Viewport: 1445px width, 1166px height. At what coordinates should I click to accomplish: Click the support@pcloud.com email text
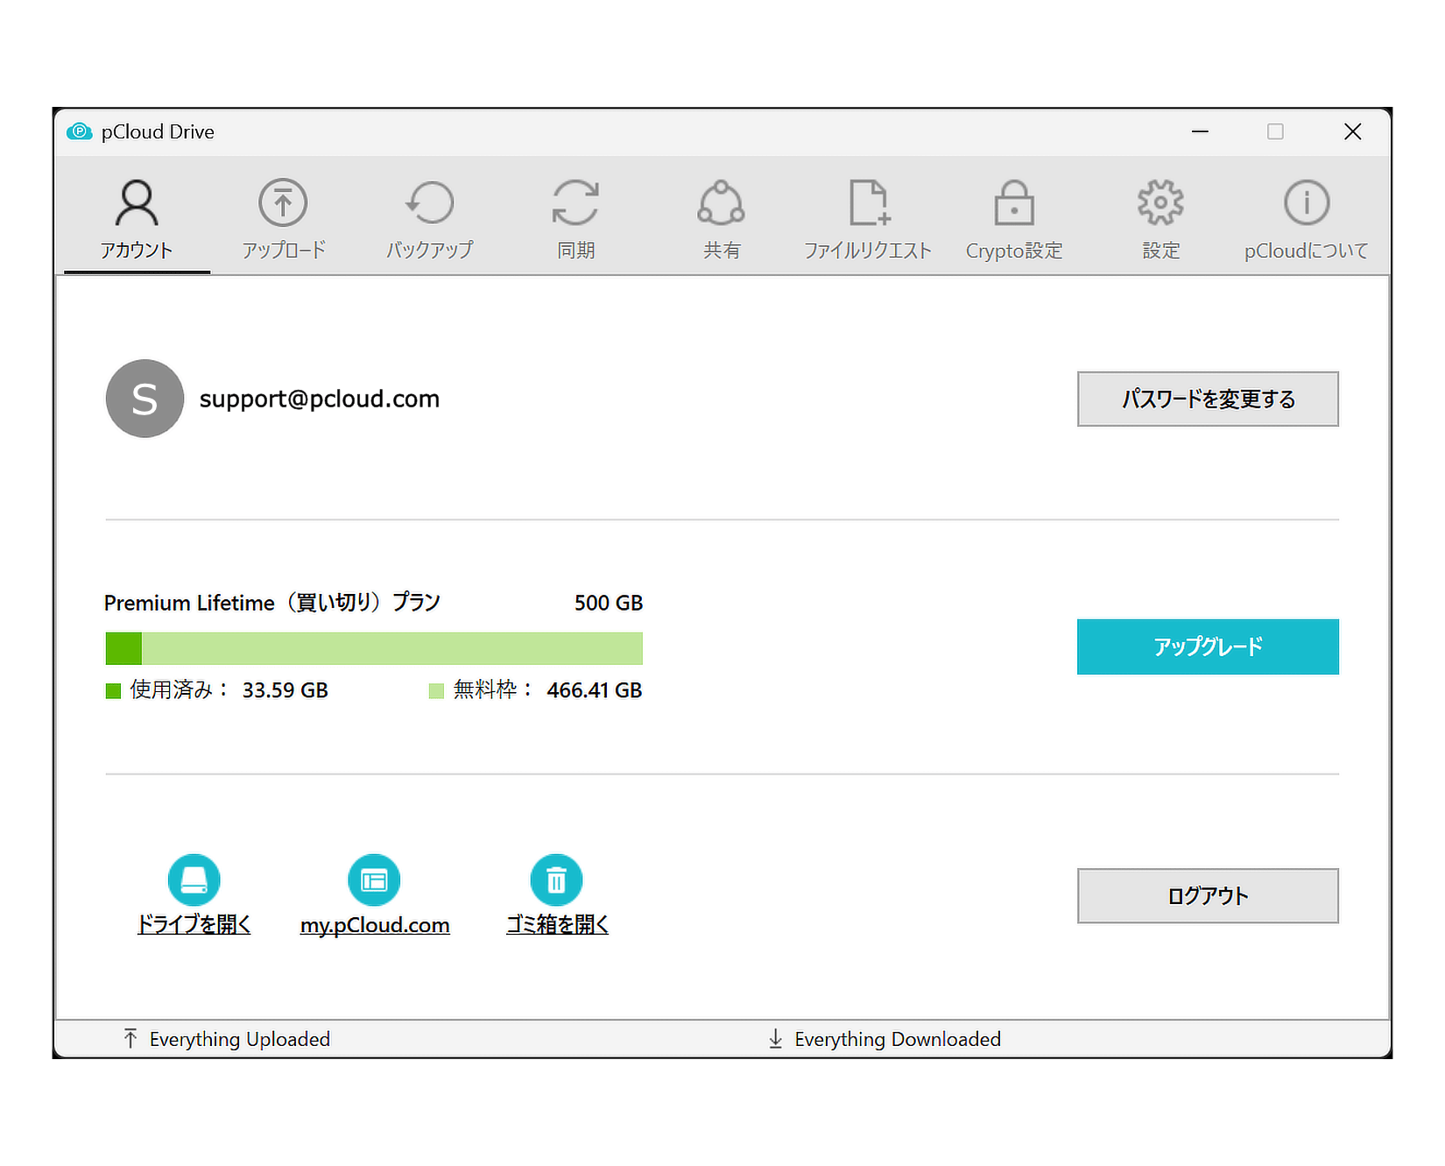(320, 399)
